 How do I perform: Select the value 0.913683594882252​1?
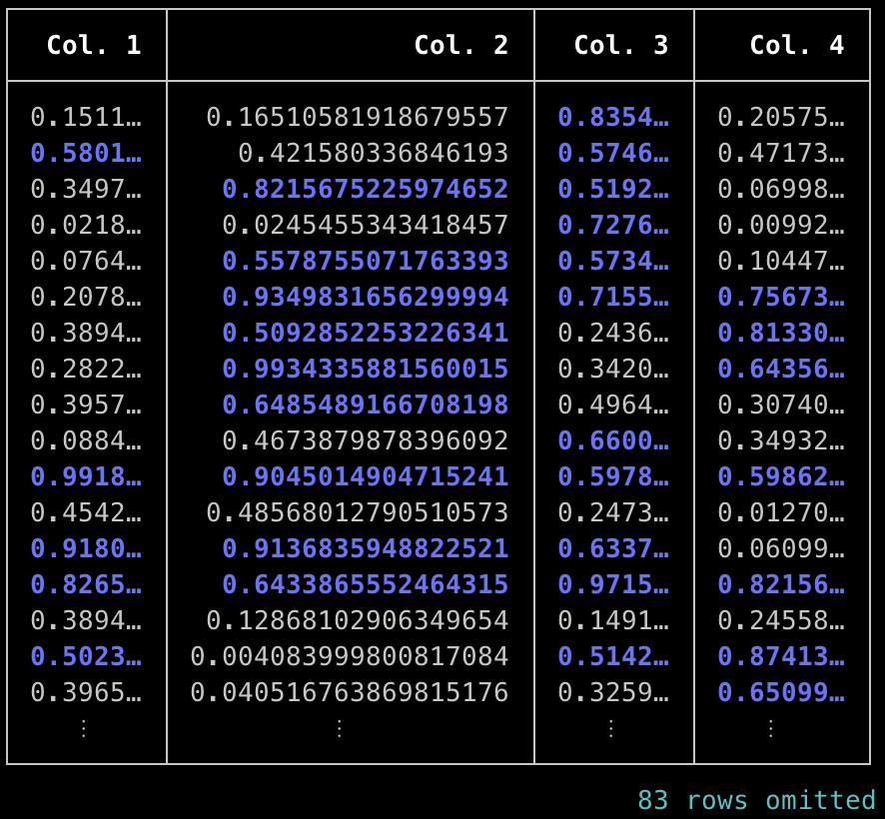pos(366,548)
